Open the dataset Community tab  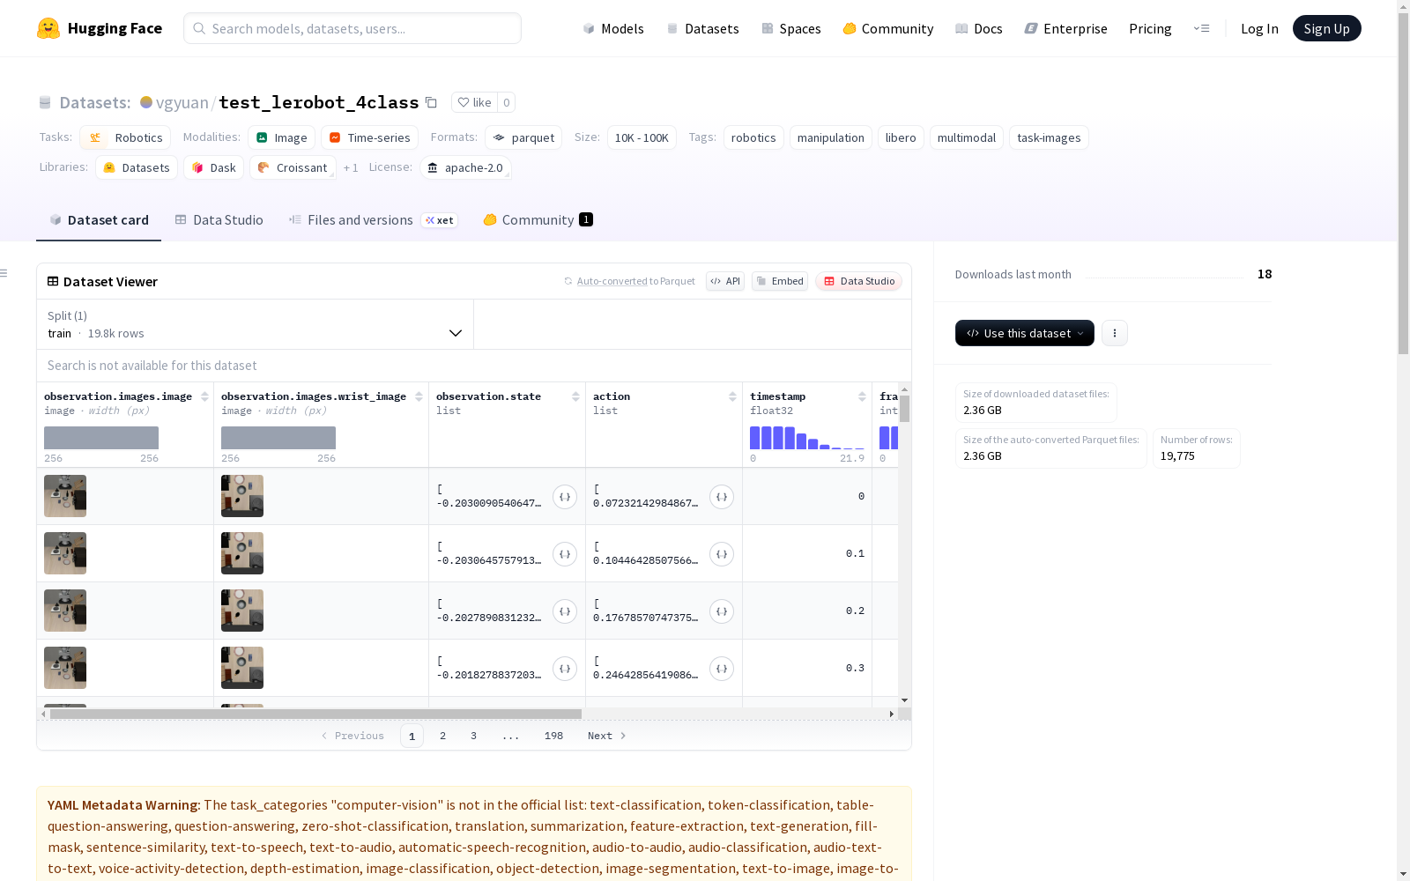(x=538, y=220)
